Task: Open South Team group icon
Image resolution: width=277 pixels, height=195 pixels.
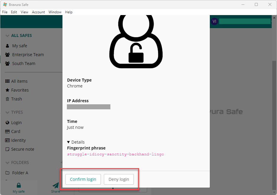Action: click(x=8, y=64)
